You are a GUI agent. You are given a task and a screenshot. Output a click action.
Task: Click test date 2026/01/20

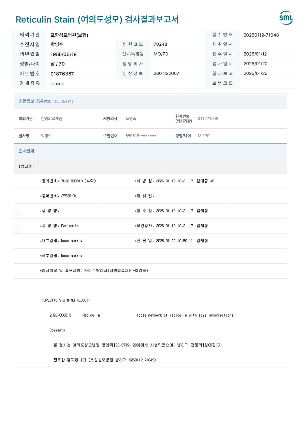(x=255, y=64)
